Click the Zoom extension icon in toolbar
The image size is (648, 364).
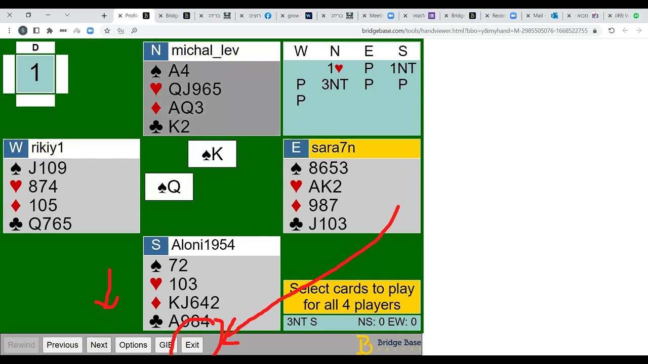point(90,31)
